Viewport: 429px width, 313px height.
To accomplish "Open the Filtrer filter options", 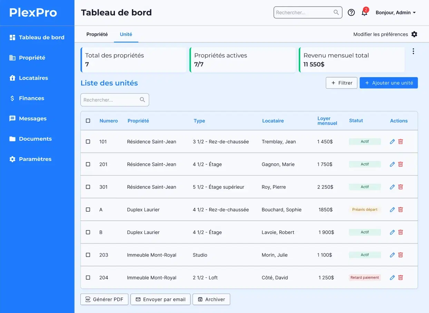I will (x=341, y=83).
